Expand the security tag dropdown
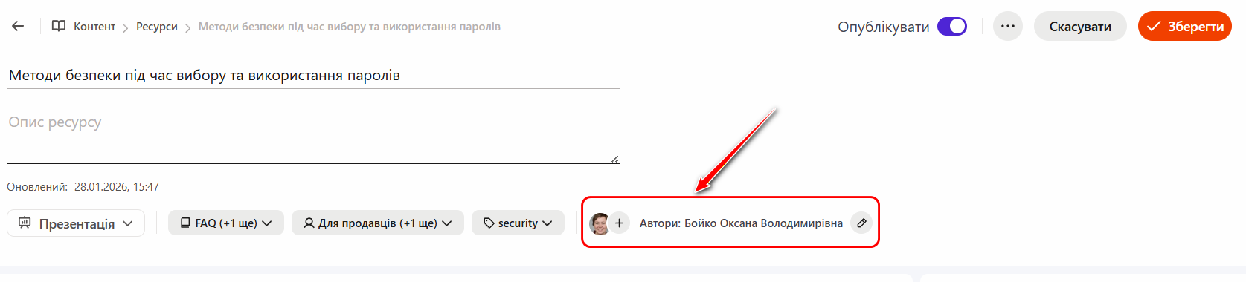Viewport: 1246px width, 282px height. (x=518, y=223)
